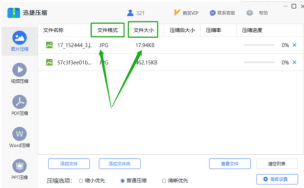Remove the 57c3f3ee01b file with its X

coord(294,62)
